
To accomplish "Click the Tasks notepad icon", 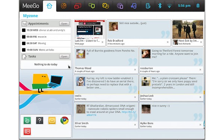I will (x=24, y=57).
